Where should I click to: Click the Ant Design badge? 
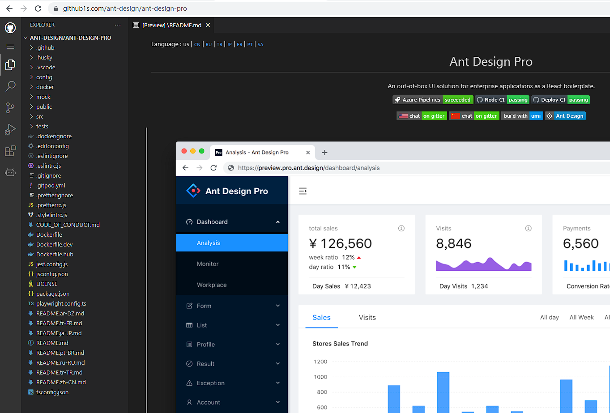[x=565, y=116]
